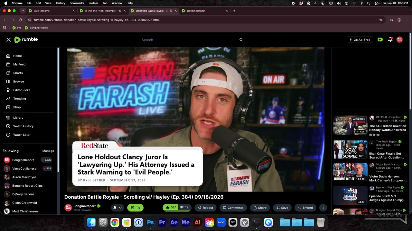Viewport: 412px width, 231px height.
Task: Click the search magnifier icon
Action: (241, 40)
